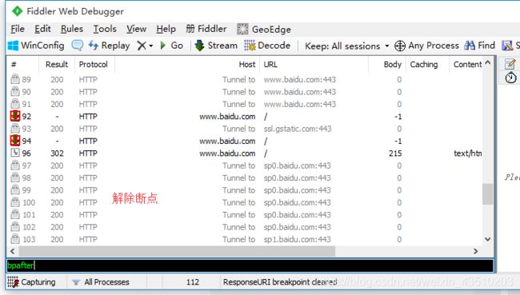Focus the QuickExec command box with bpafter
The image size is (520, 295).
(250, 265)
